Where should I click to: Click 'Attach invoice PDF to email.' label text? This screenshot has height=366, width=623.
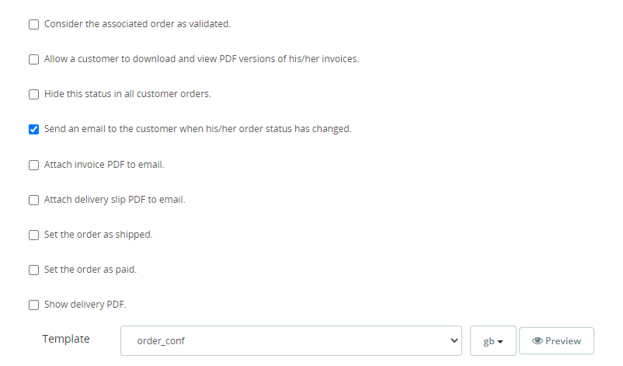[x=104, y=165]
